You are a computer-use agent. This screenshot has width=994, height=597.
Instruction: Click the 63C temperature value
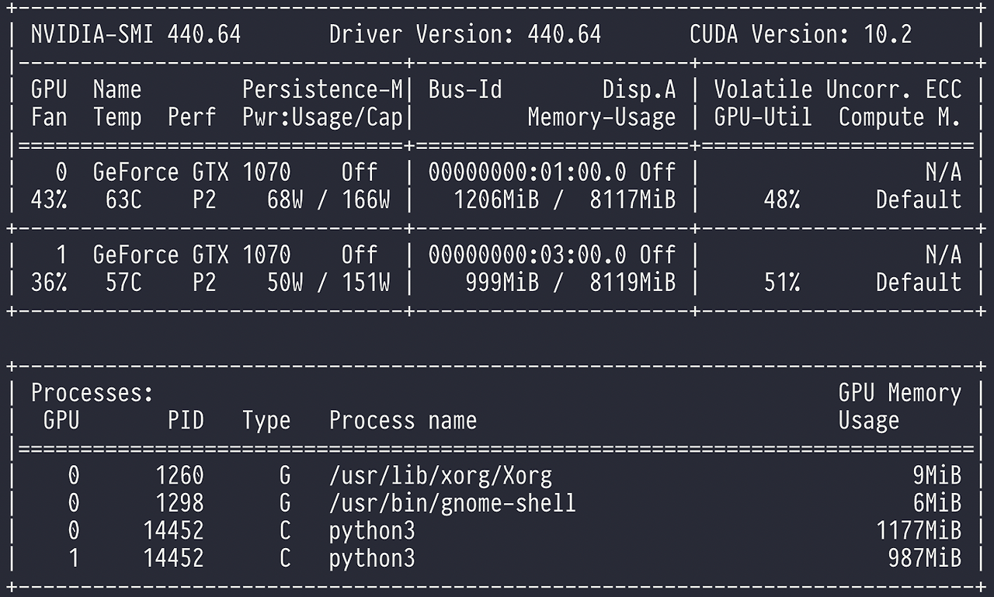123,200
